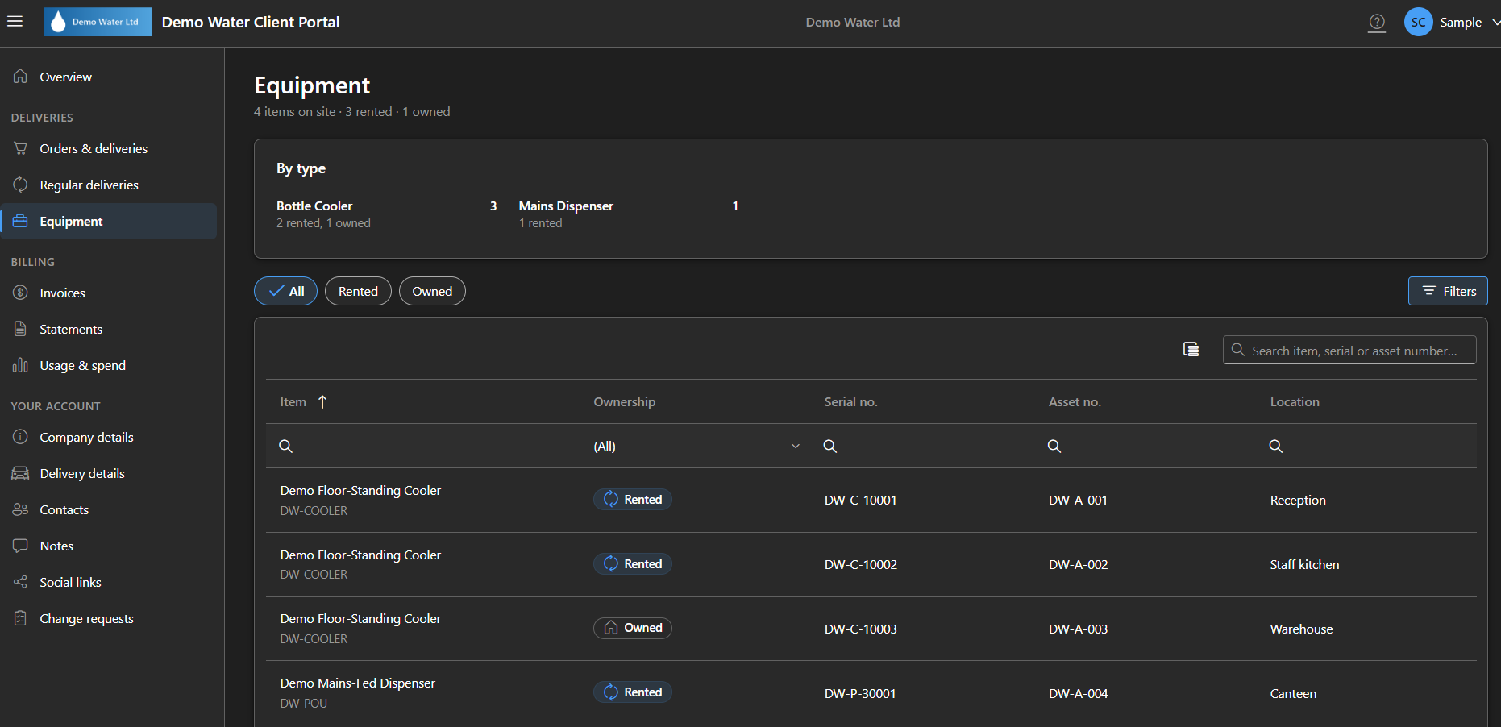Click the Social links share icon

click(x=20, y=582)
